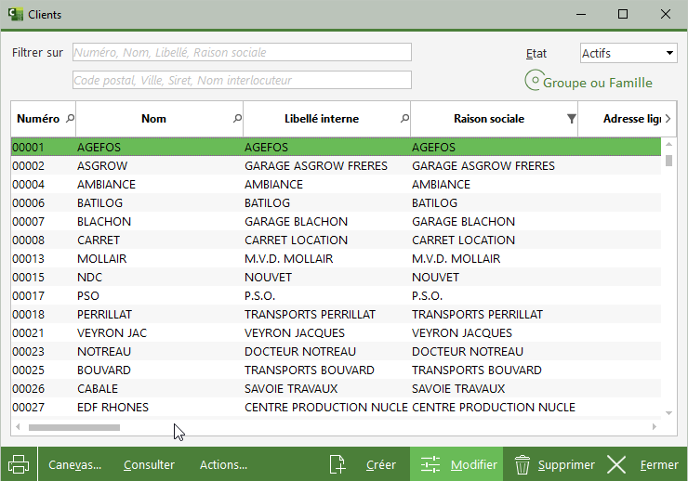
Task: Click the search icon in Libellé interne header
Action: click(404, 118)
